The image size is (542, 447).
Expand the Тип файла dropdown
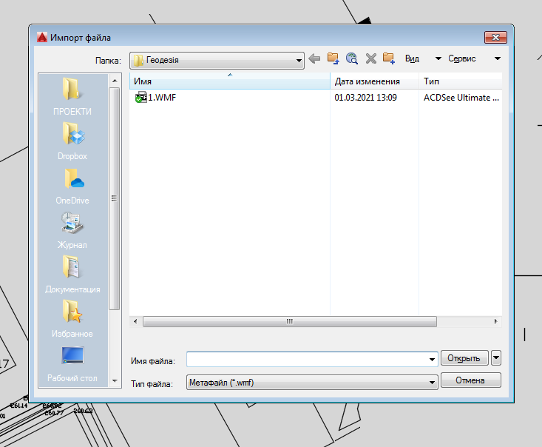coord(433,383)
